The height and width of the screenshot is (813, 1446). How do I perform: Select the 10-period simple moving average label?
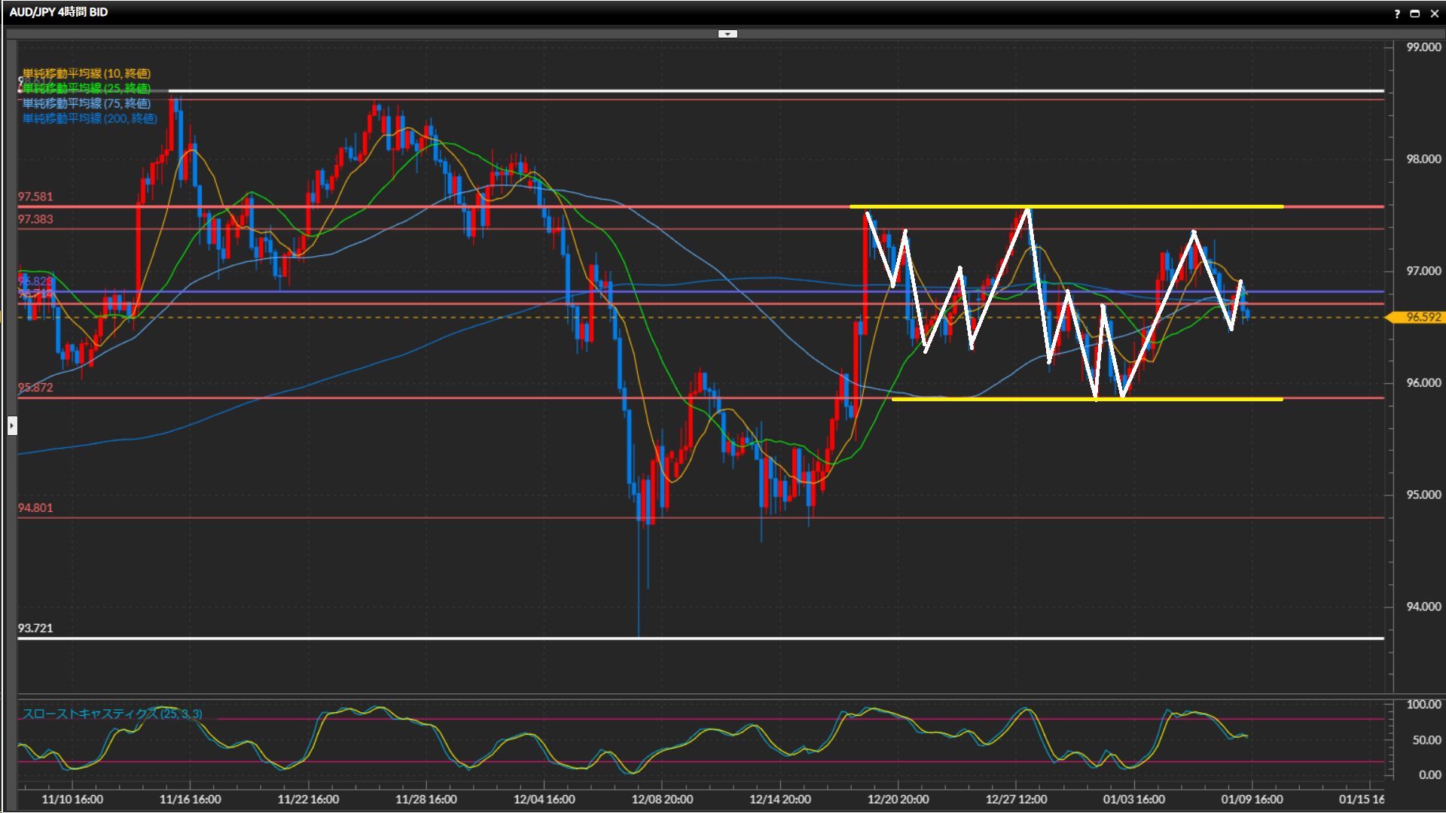point(86,73)
